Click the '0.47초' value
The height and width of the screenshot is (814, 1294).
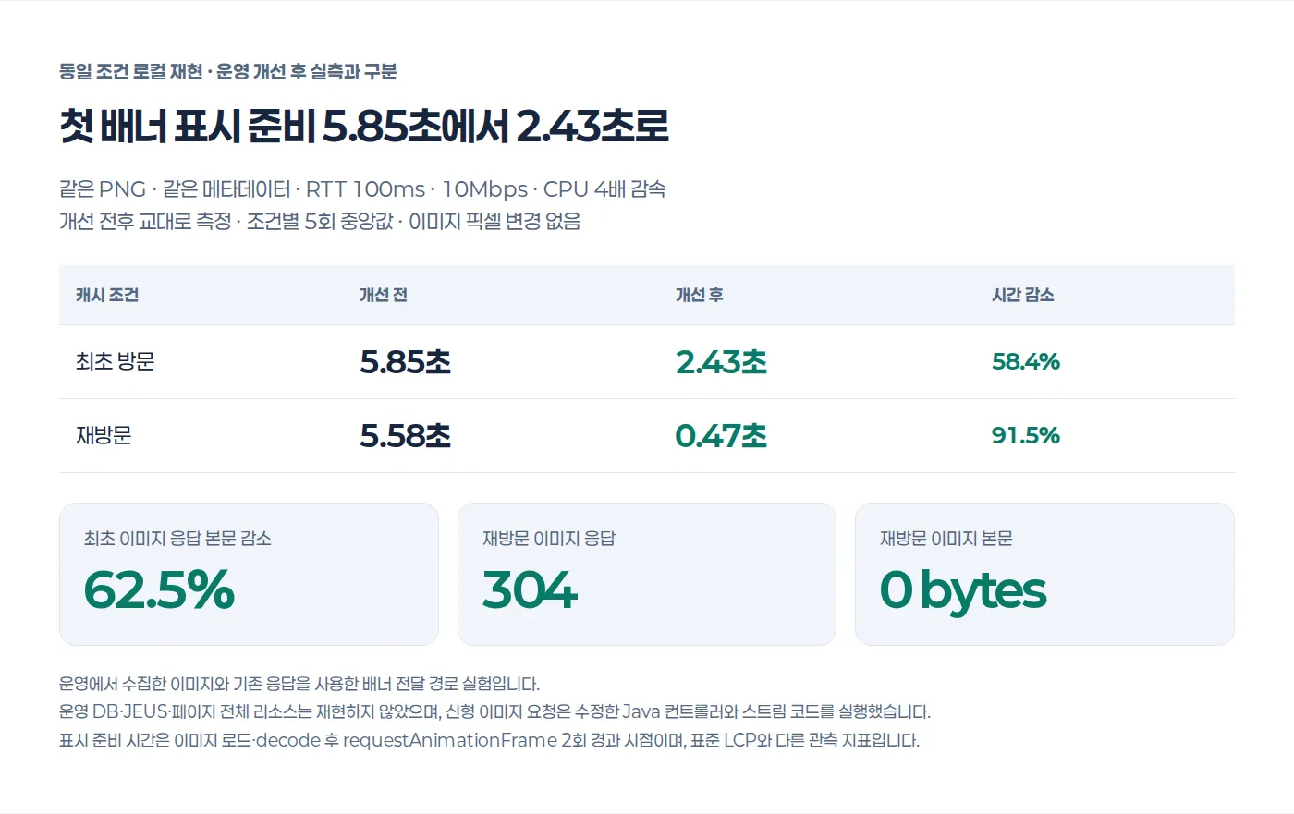click(x=722, y=435)
